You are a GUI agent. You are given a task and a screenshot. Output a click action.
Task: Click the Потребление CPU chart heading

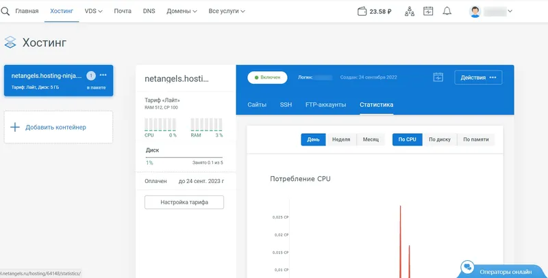tap(300, 179)
